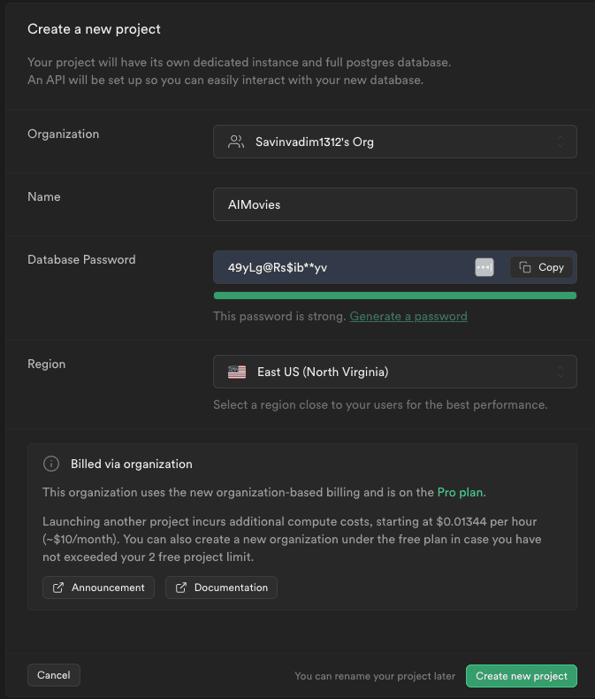Open the Documentation button label

pos(231,588)
